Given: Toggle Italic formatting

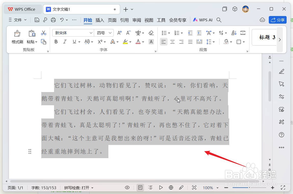Looking at the screenshot, I should tap(65, 42).
